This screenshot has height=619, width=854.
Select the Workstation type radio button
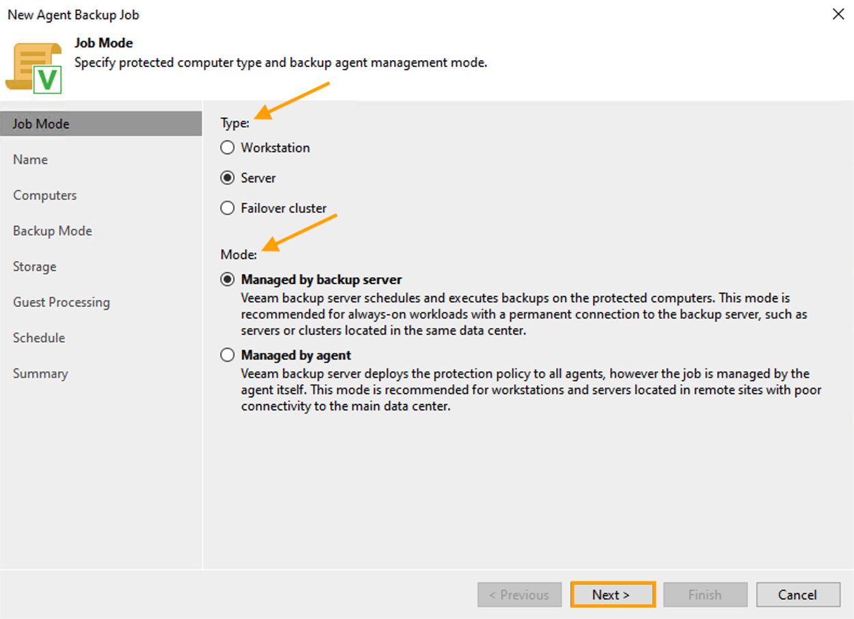(228, 148)
